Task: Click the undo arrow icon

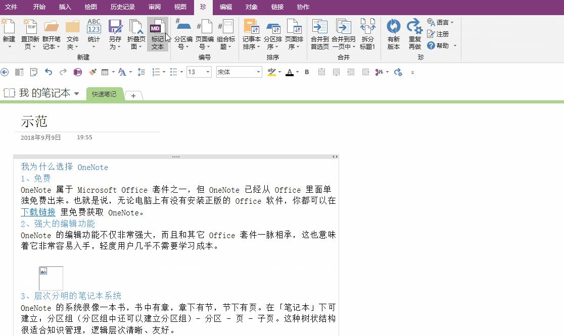Action: coord(49,72)
